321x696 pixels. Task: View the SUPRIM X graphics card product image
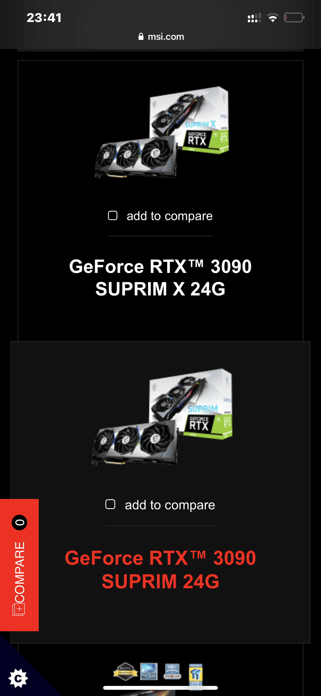pos(162,132)
